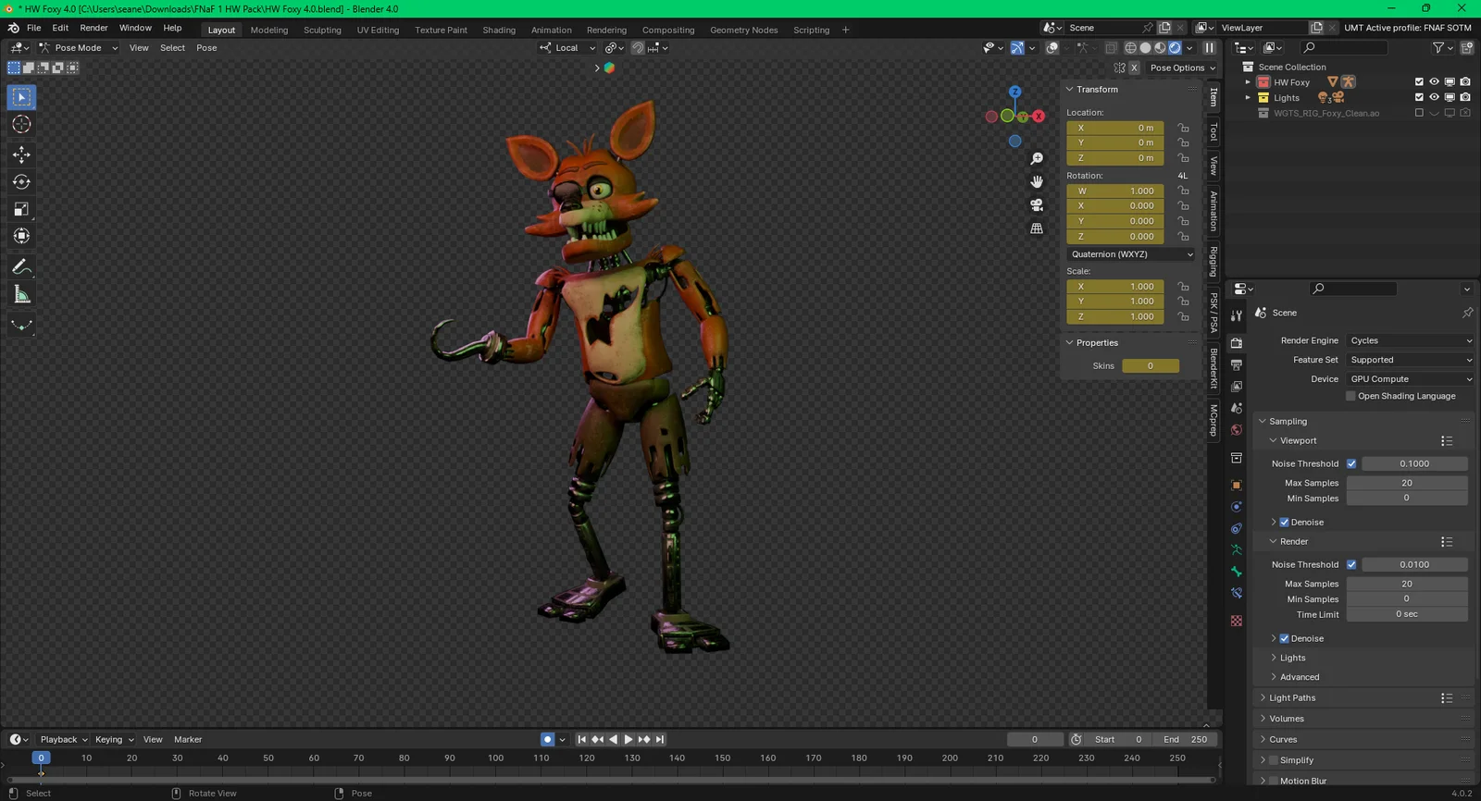This screenshot has height=801, width=1481.
Task: Open Quaternion rotation mode dropdown
Action: coord(1131,254)
